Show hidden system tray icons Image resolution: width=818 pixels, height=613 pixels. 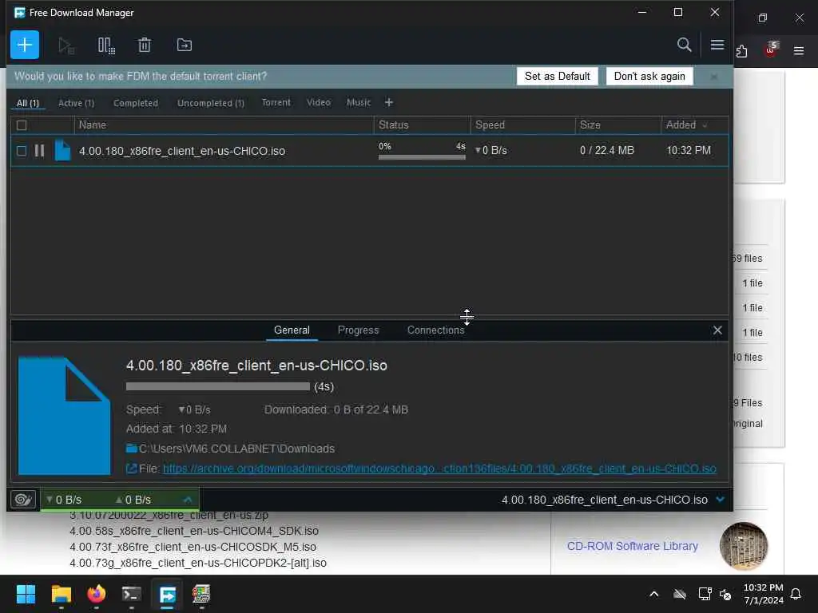[654, 594]
